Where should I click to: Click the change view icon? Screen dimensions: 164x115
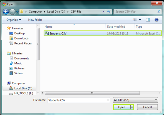(135, 20)
